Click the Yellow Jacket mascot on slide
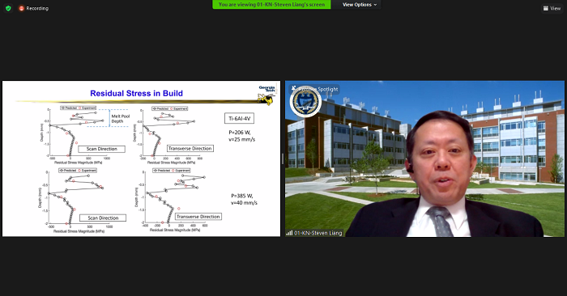 point(266,99)
